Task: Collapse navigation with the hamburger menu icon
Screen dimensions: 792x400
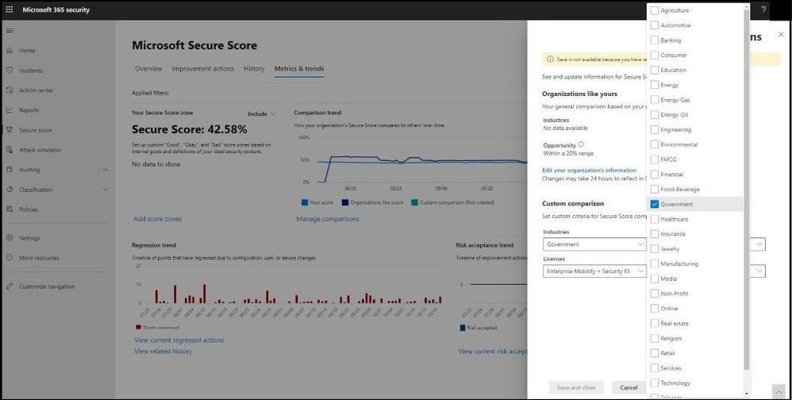Action: 9,31
